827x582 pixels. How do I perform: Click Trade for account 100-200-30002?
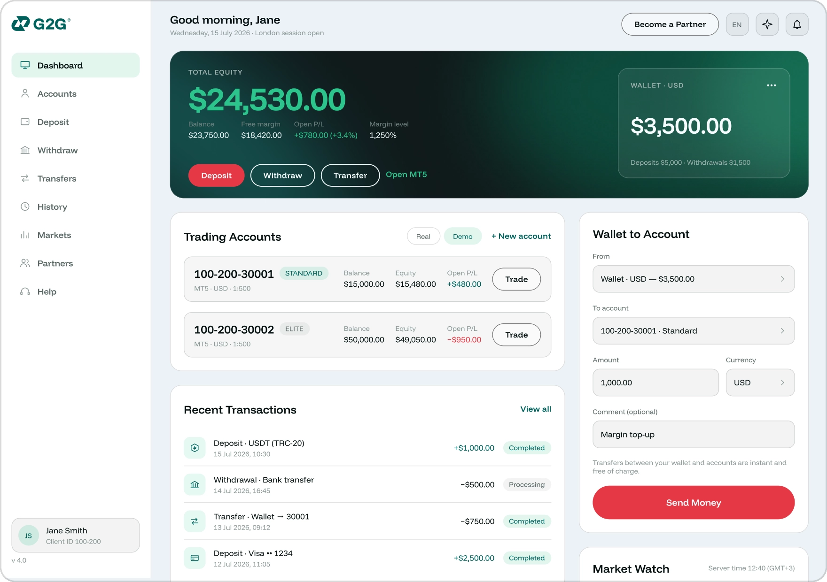pos(516,335)
